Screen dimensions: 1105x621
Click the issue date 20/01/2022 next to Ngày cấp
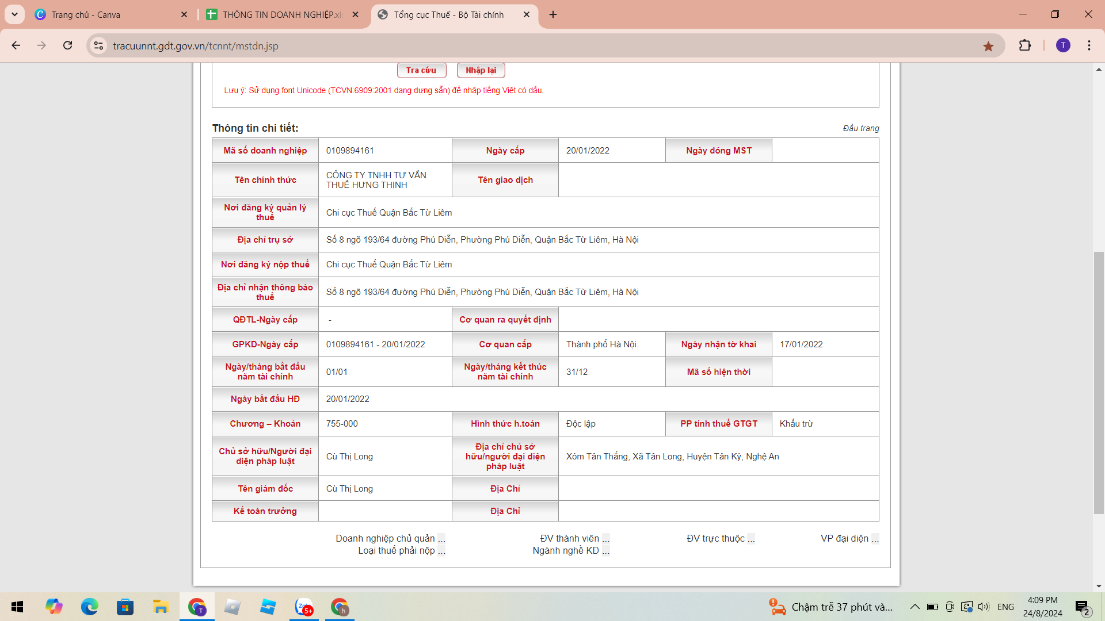pos(588,151)
